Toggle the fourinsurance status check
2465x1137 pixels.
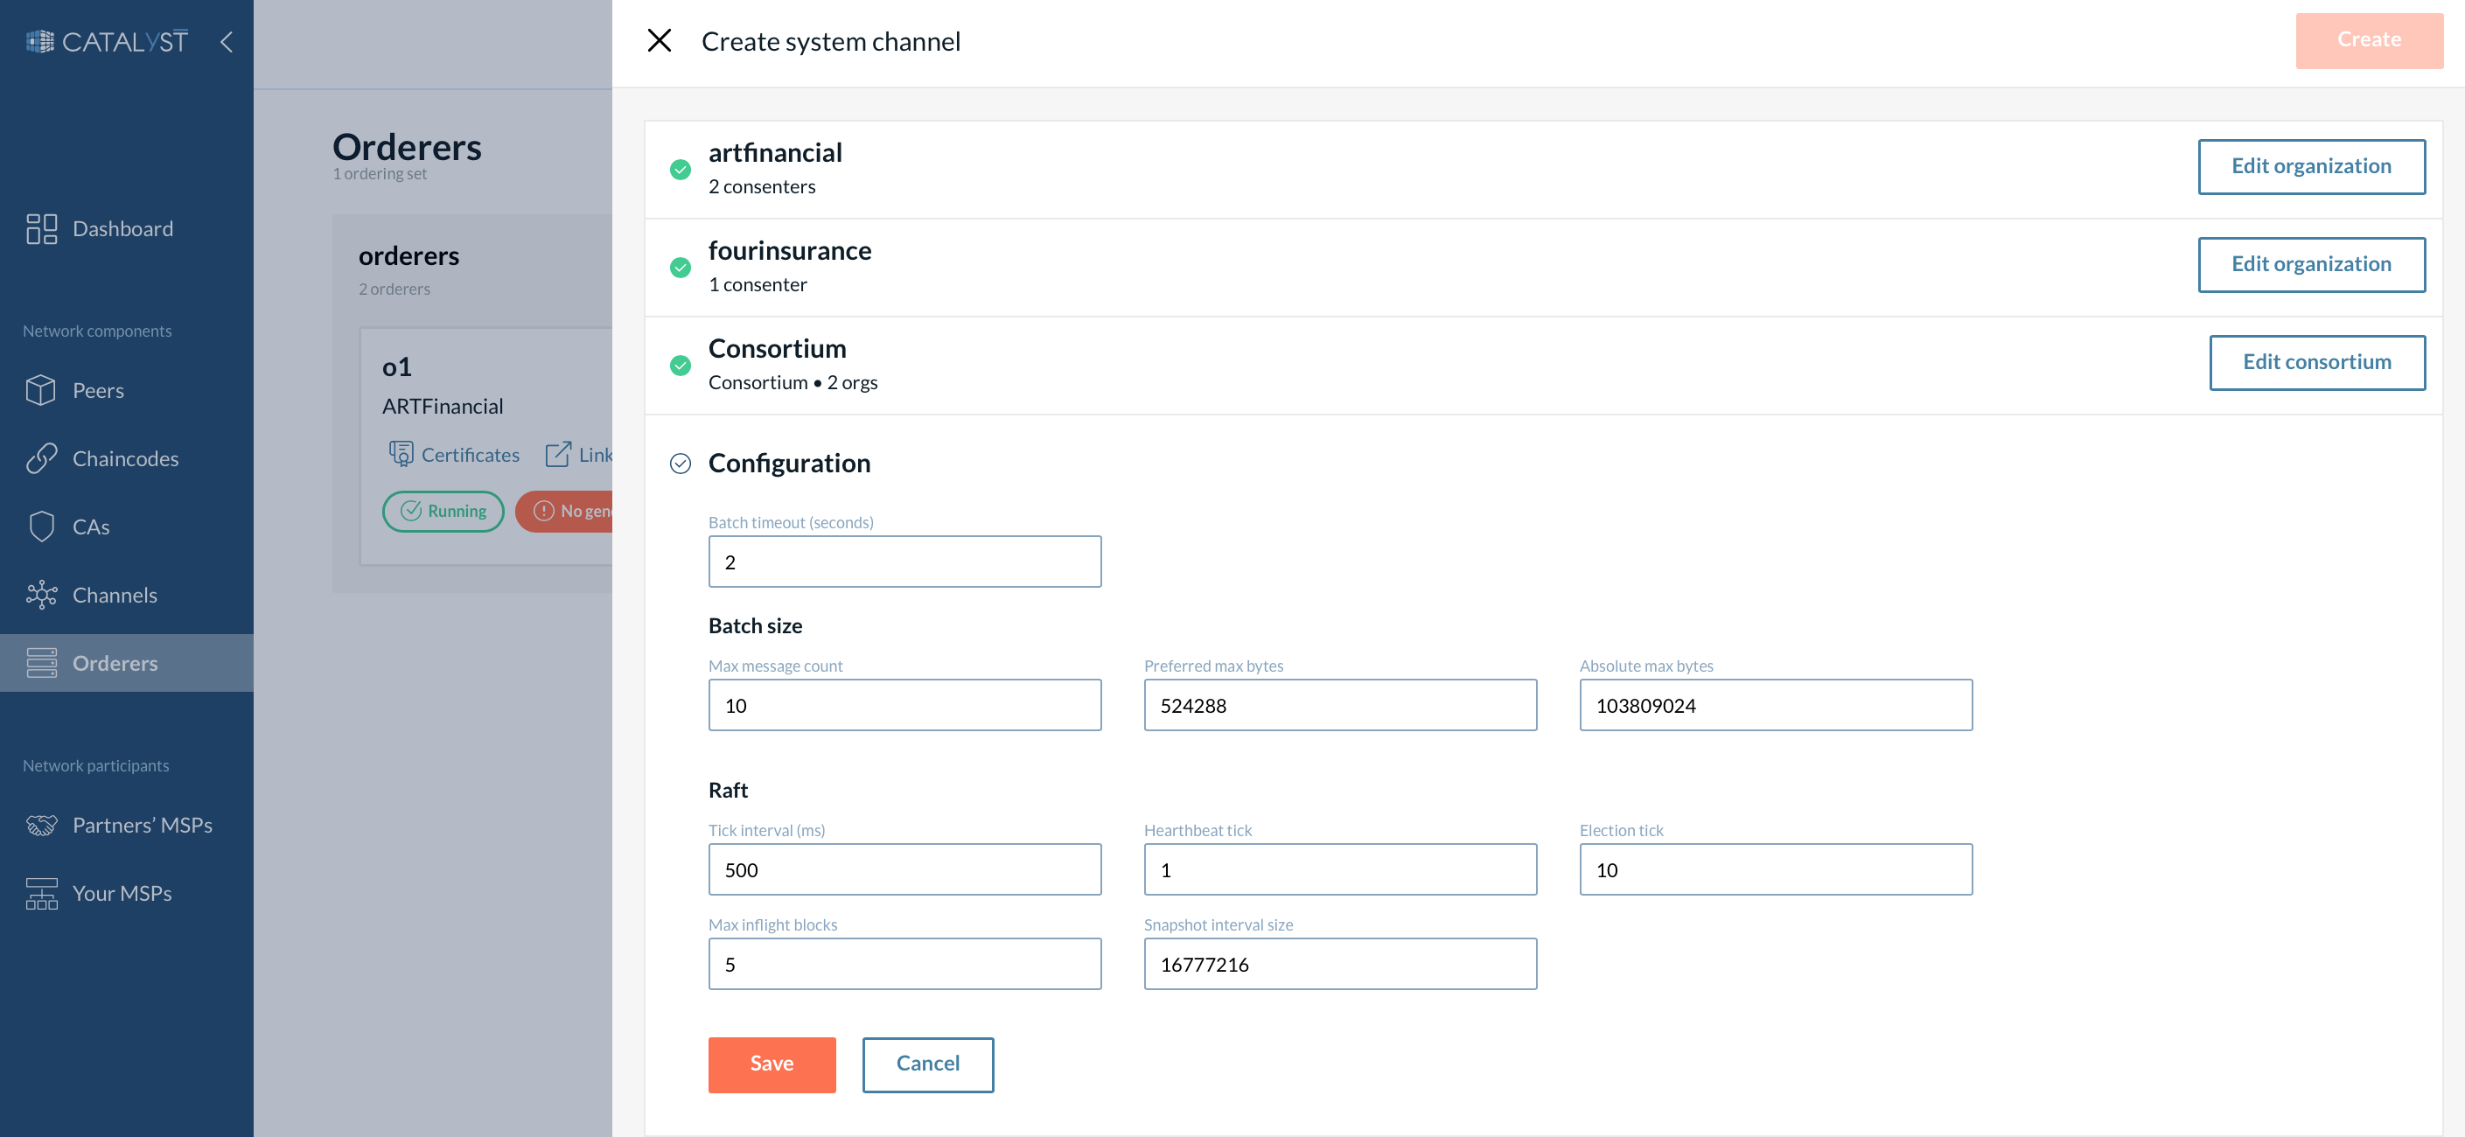pyautogui.click(x=681, y=267)
